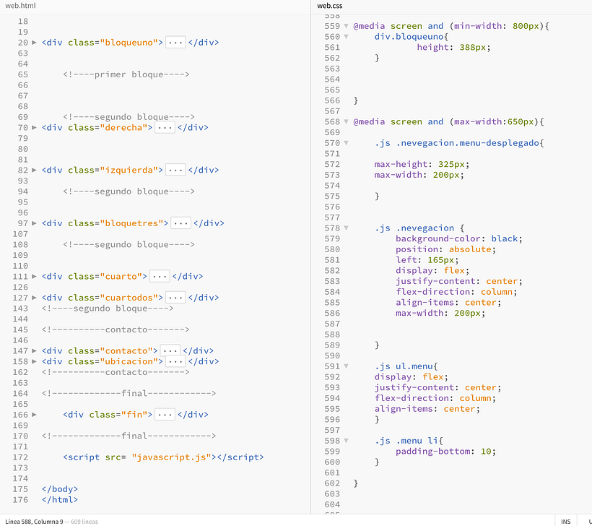Expand the bloquetres div fold ellipsis
The width and height of the screenshot is (592, 526).
tap(180, 223)
